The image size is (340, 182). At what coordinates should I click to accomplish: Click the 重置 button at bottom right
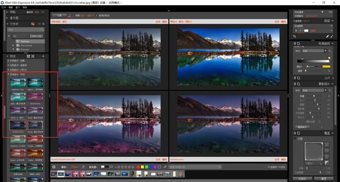point(323,179)
